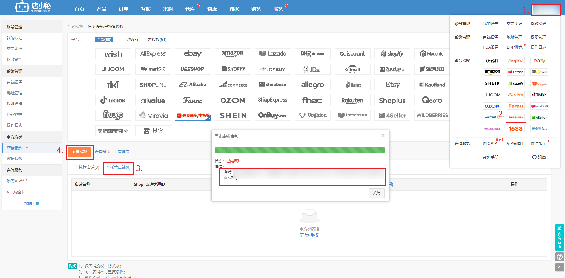Image resolution: width=565 pixels, height=278 pixels.
Task: Click the orange 同步授权 button
Action: tap(79, 152)
